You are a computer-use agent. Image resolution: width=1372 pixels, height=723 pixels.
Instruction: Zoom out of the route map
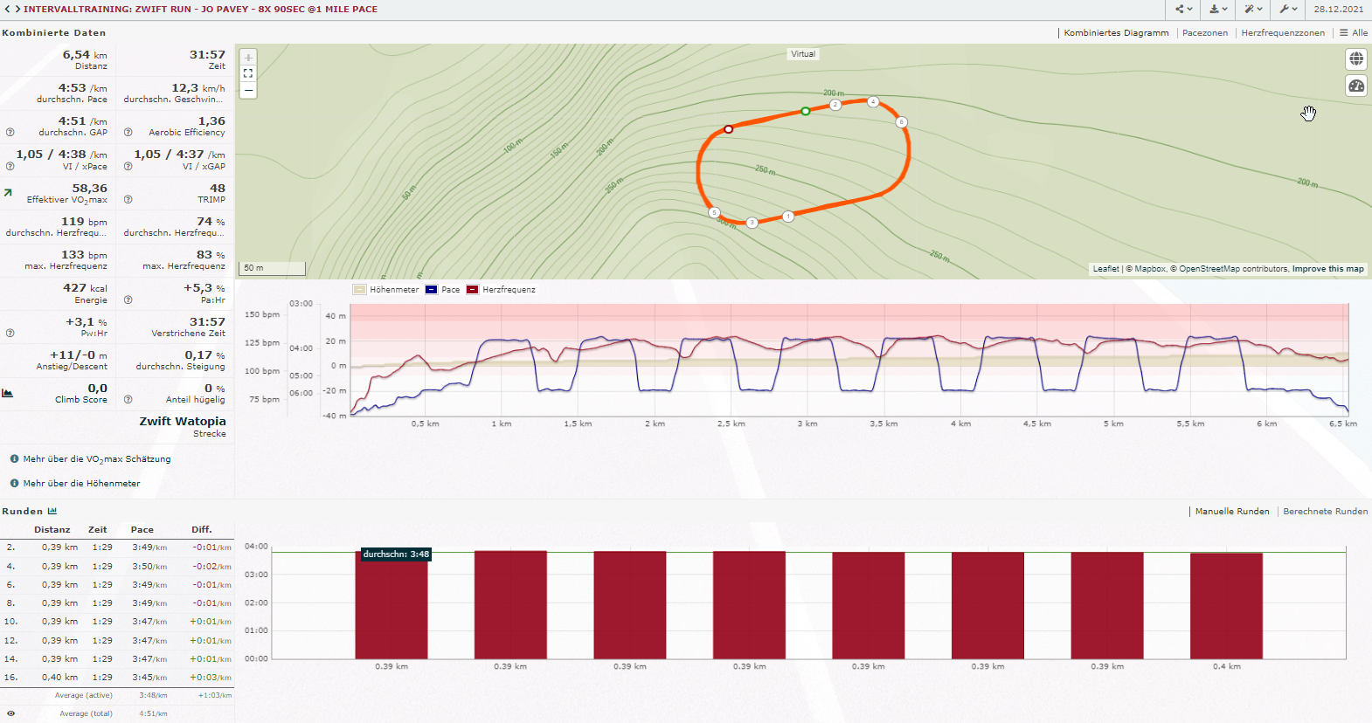point(248,91)
